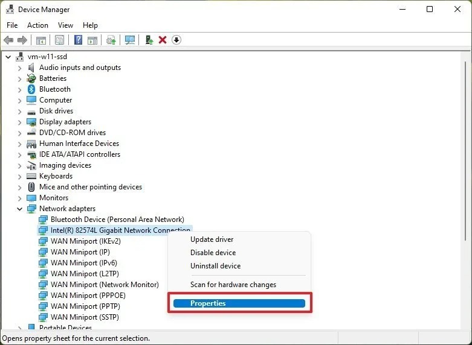Select Bluetooth Device (Personal Area Network)
The width and height of the screenshot is (472, 345).
pyautogui.click(x=117, y=220)
